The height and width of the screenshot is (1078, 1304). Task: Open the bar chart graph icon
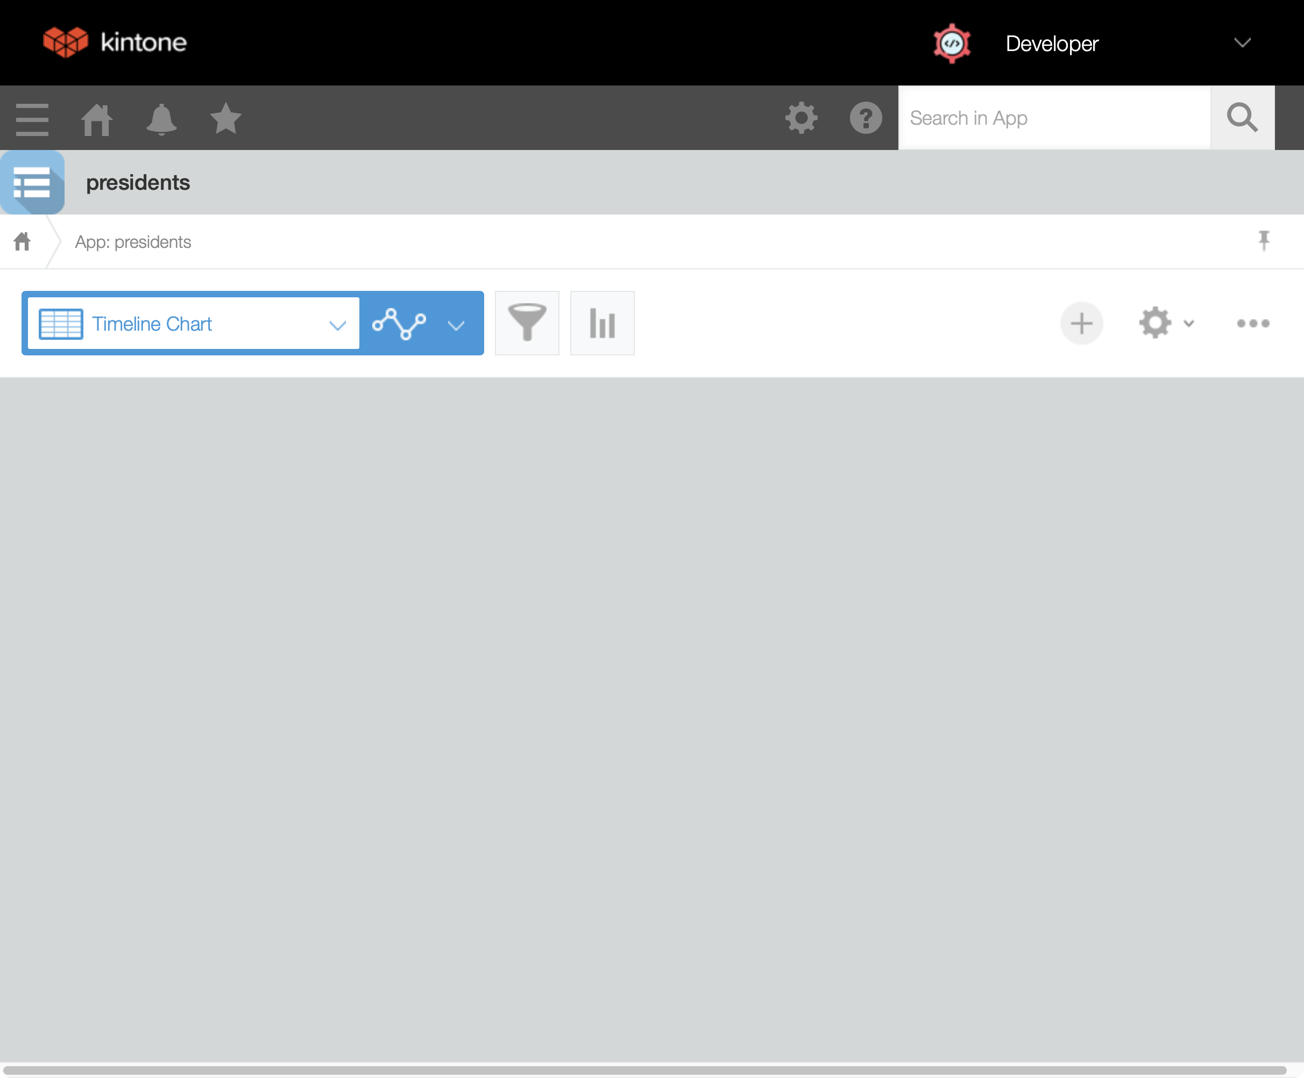pos(602,323)
